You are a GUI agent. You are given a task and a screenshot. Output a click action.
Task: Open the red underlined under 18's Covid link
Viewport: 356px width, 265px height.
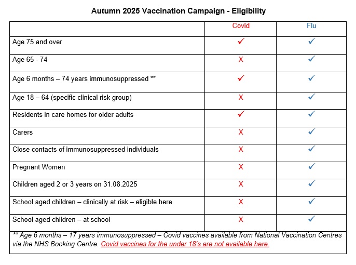(185, 244)
